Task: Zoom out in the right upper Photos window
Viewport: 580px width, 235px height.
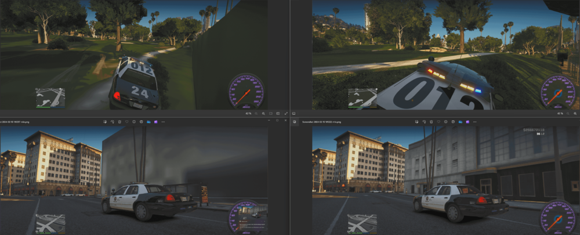Action: (568, 113)
